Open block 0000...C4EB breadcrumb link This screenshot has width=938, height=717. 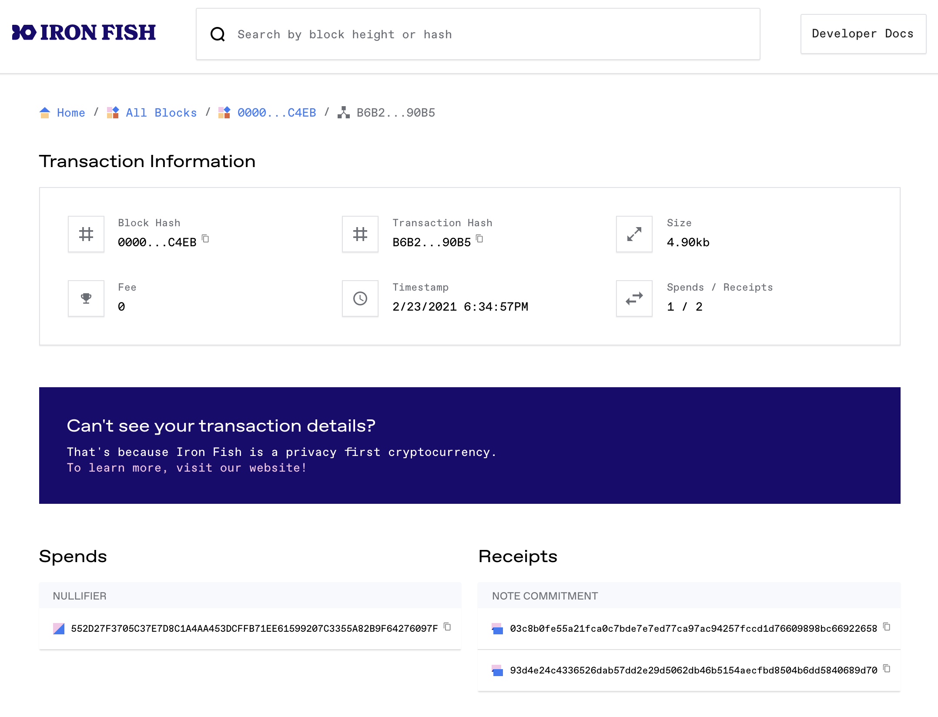click(276, 113)
